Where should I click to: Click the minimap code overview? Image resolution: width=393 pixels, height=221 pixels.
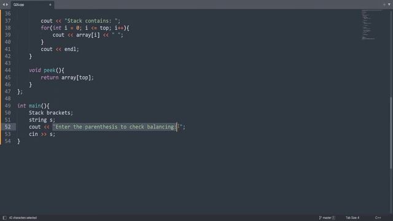point(372,25)
